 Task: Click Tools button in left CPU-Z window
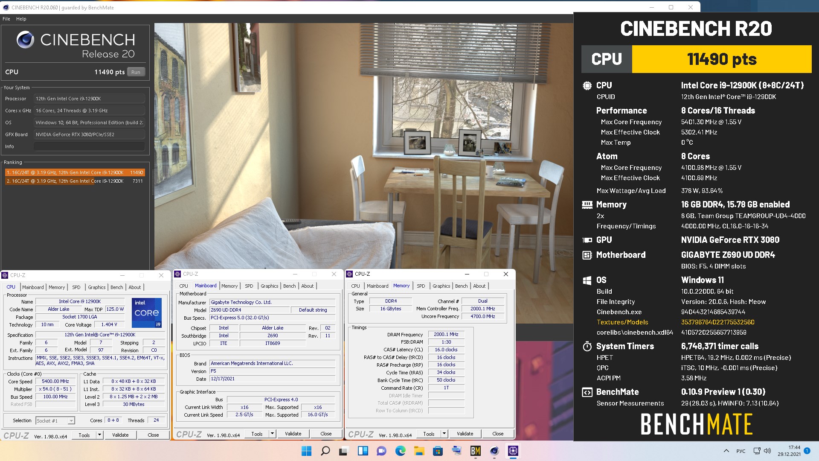click(84, 435)
